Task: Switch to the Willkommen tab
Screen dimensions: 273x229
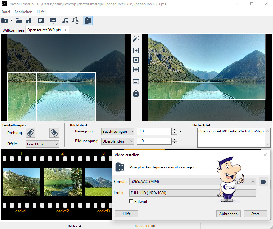Action: (13, 30)
